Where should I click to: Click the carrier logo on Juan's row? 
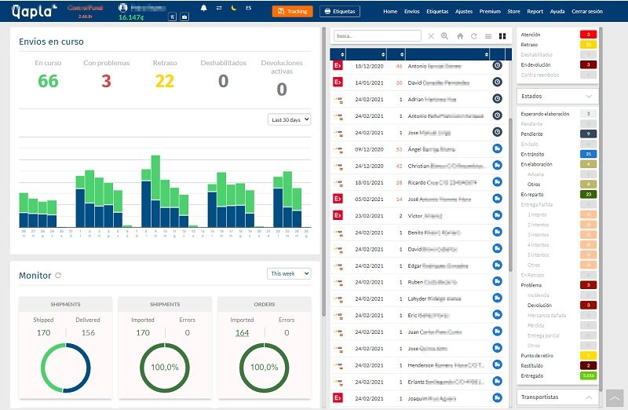(339, 331)
